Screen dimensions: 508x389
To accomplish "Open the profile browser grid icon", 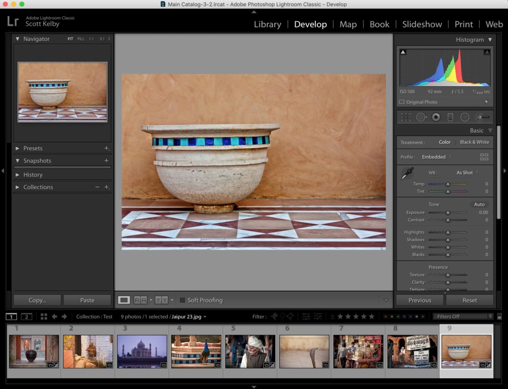I will (484, 157).
